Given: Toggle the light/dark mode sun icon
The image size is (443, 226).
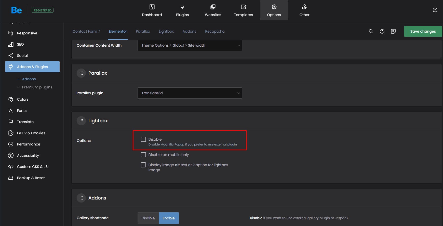Looking at the screenshot, I should (435, 10).
